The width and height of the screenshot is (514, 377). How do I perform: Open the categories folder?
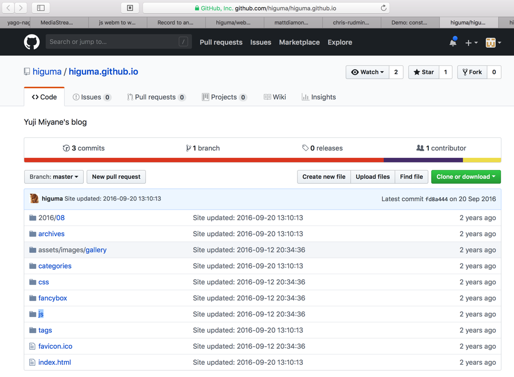[x=55, y=266]
